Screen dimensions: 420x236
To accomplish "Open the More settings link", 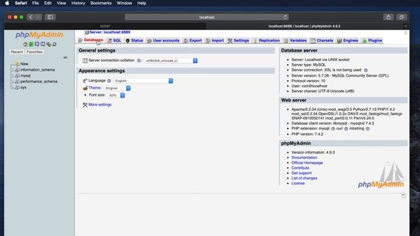I will pos(100,105).
